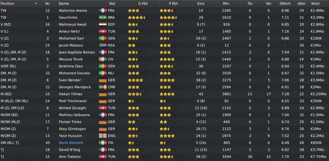Image resolution: width=329 pixels, height=161 pixels.
Task: Click the Mali flag for Mohamed Sissoko
Action: click(x=103, y=73)
